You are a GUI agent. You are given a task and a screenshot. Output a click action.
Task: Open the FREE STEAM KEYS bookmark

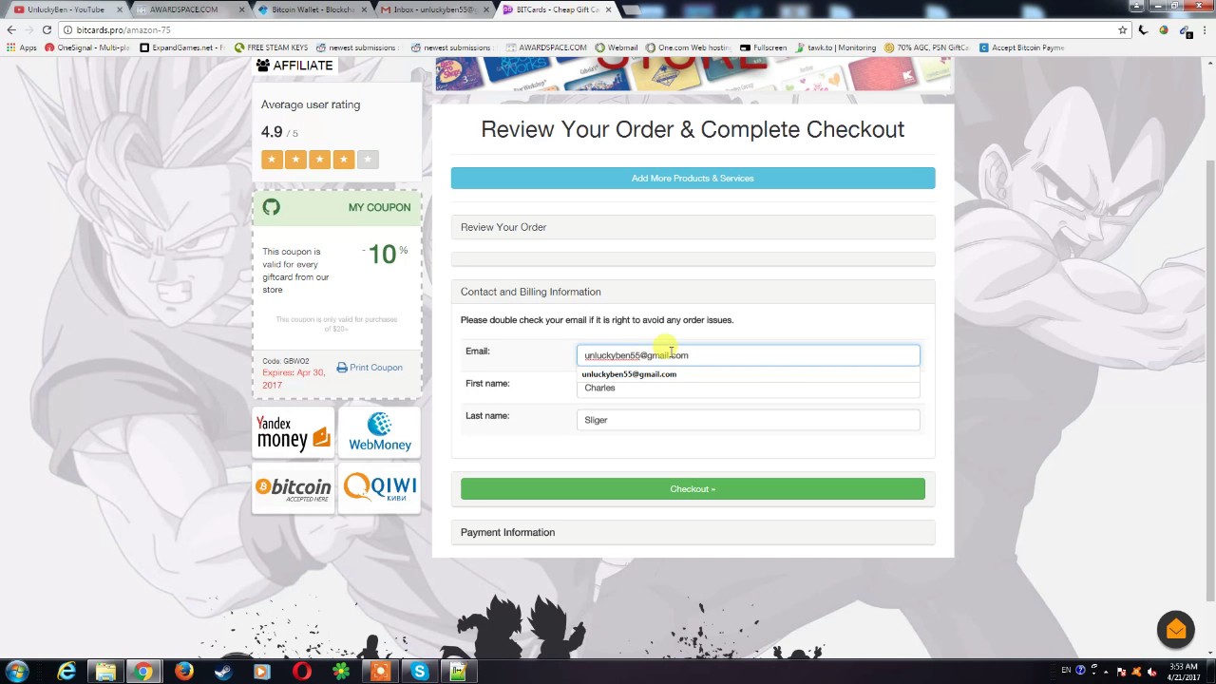pos(271,47)
